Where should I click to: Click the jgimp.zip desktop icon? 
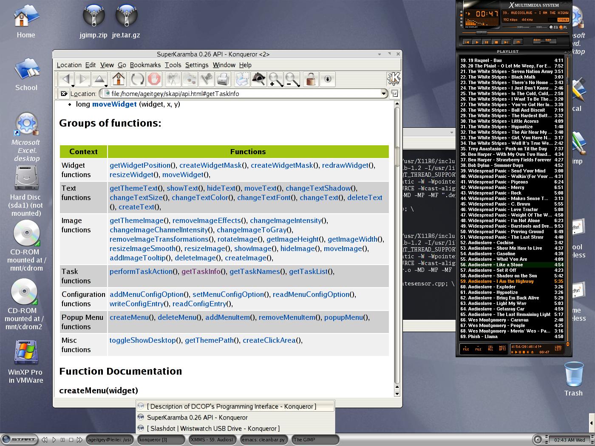[93, 21]
